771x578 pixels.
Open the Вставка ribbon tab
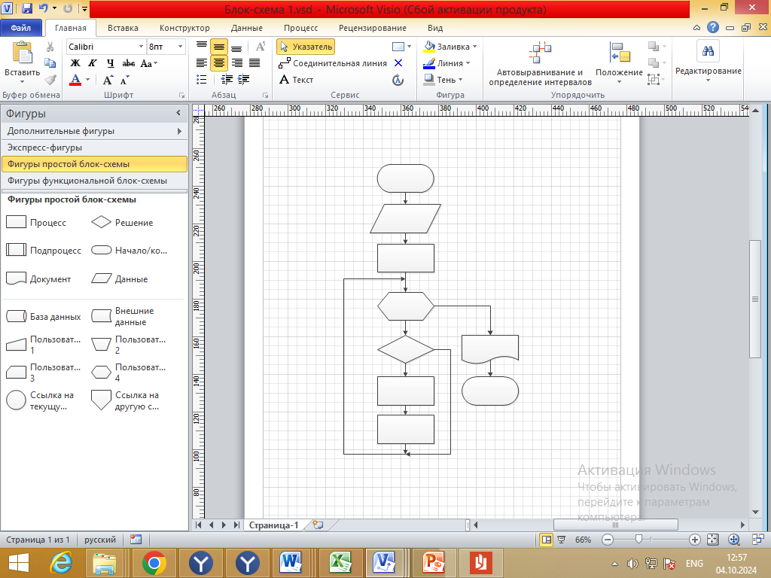pyautogui.click(x=123, y=28)
